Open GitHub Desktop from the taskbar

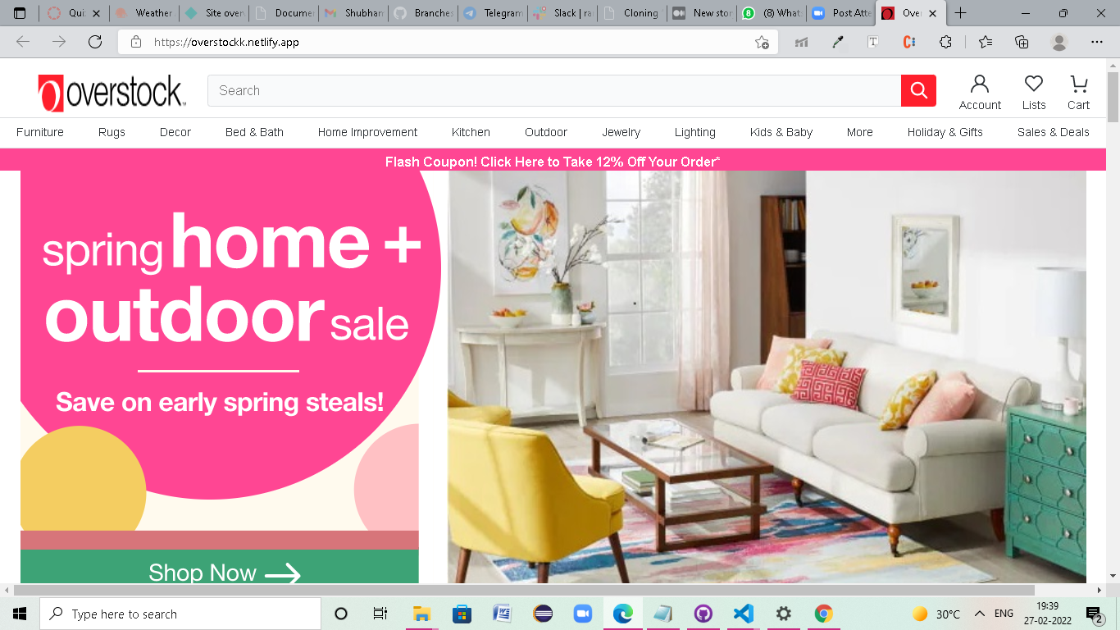703,614
